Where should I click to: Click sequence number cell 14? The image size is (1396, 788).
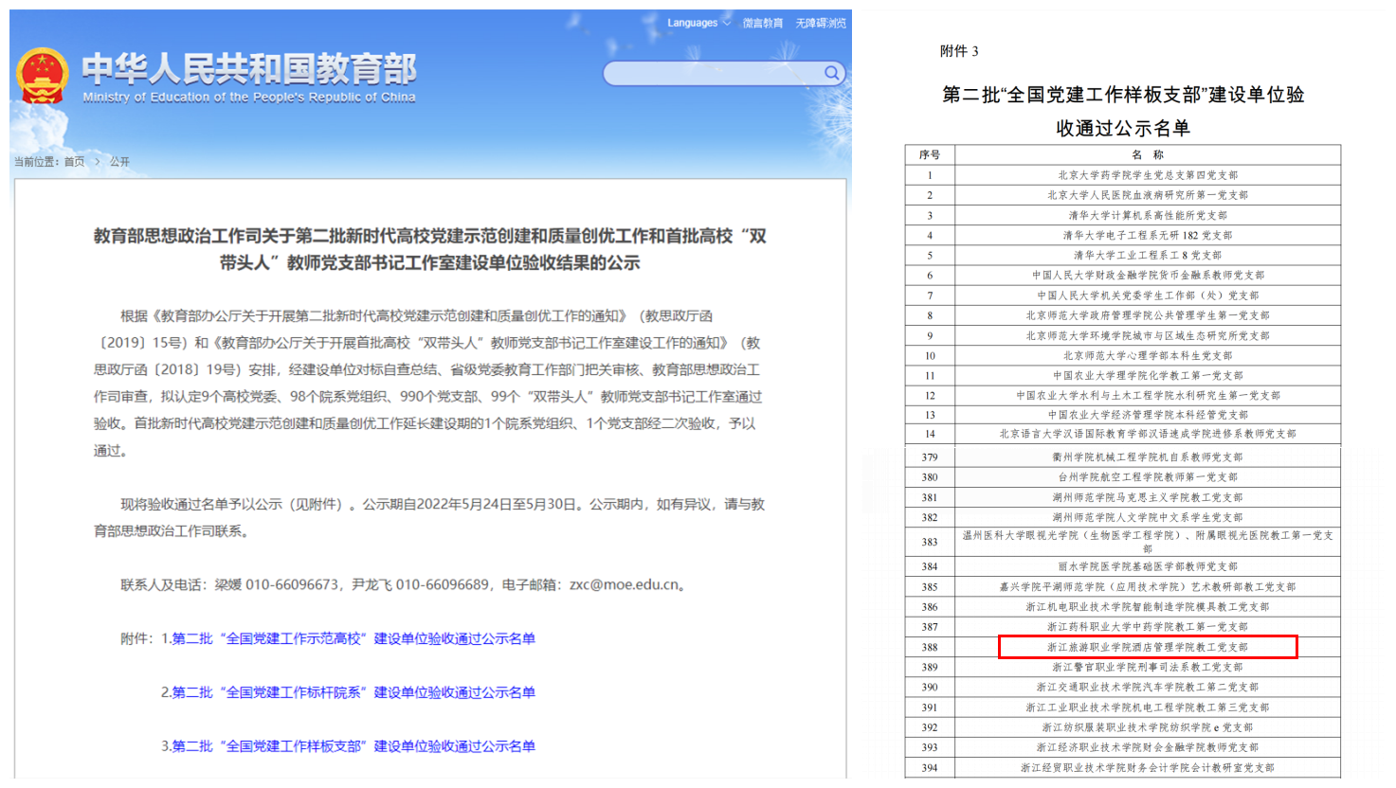(930, 434)
